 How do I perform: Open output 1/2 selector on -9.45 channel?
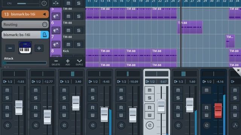(93, 82)
